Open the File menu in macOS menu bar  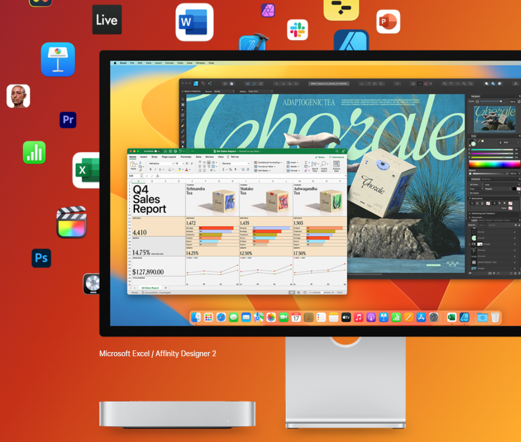coord(132,63)
